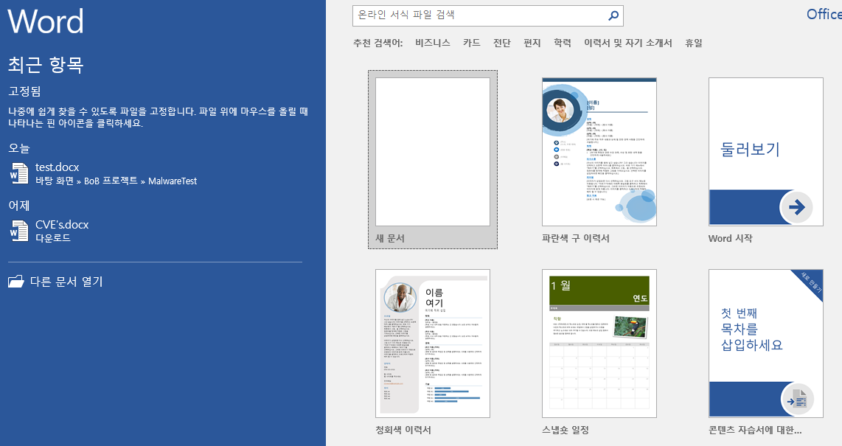The width and height of the screenshot is (842, 446).
Task: Click the Word icon beside test.docx
Action: tap(19, 173)
